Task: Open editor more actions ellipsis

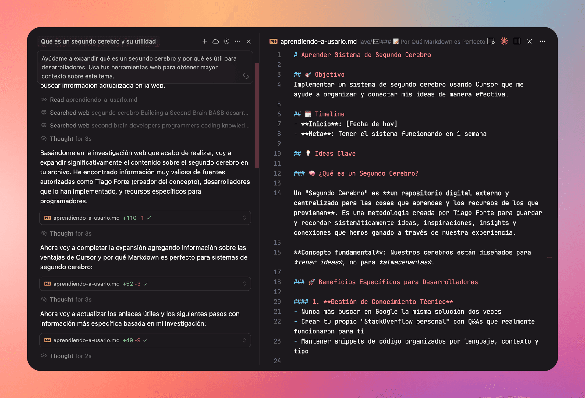Action: tap(542, 41)
